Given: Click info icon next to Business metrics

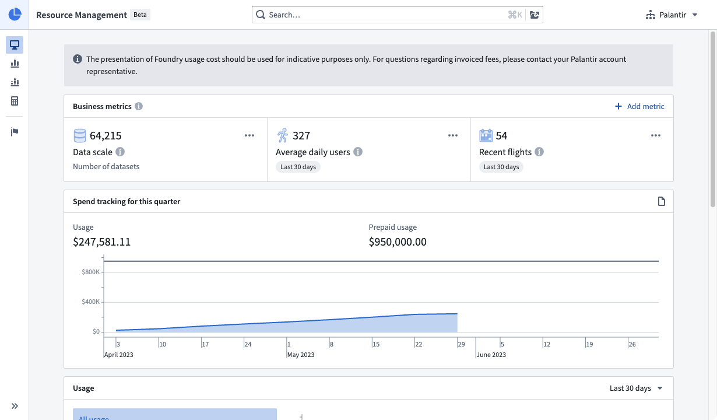Looking at the screenshot, I should point(139,106).
